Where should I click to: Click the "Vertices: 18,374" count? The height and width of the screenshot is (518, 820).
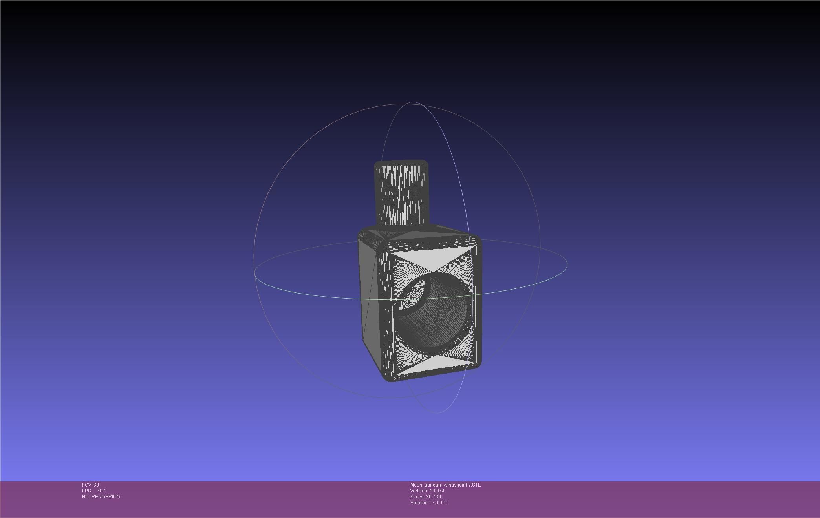pos(427,491)
